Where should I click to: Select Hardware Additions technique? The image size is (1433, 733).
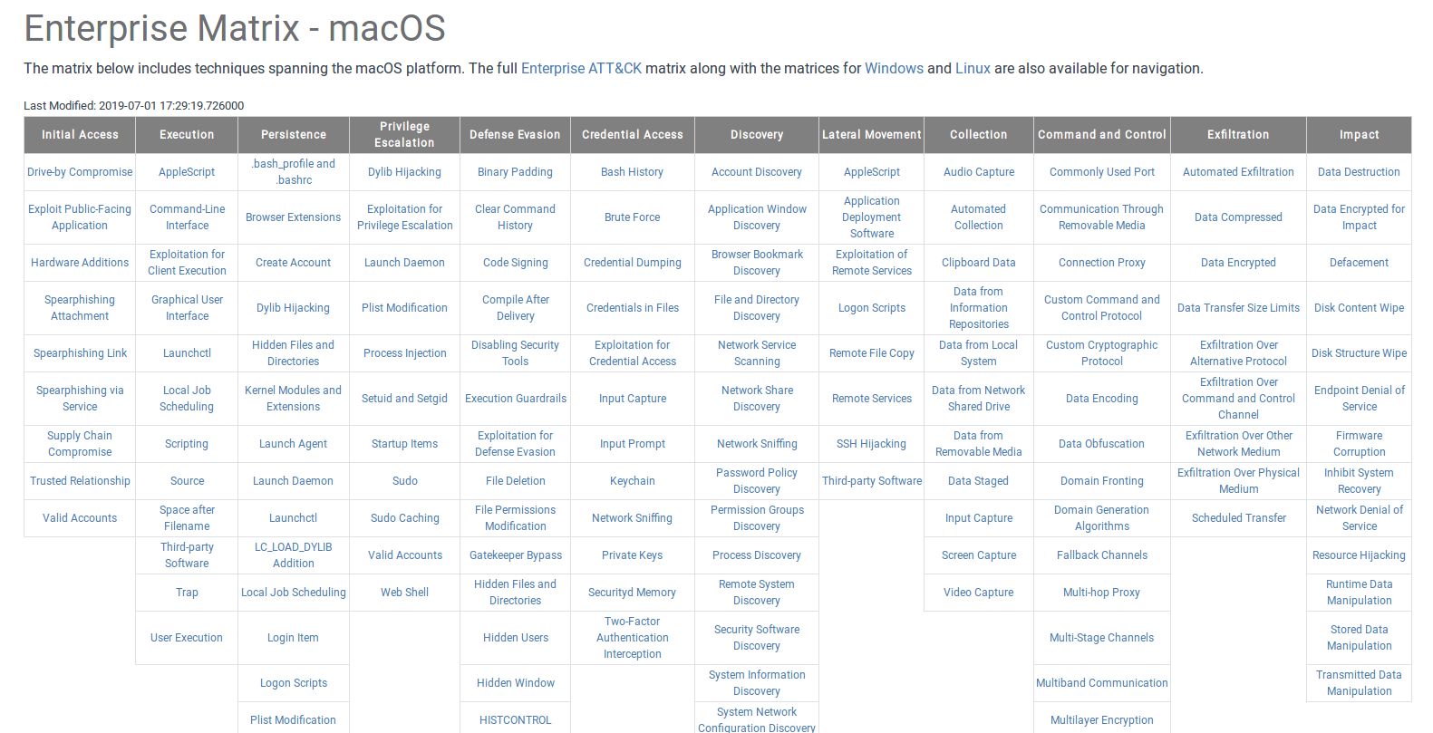coord(80,262)
